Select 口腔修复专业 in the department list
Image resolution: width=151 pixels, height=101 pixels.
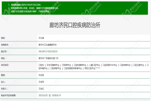tap(125, 65)
